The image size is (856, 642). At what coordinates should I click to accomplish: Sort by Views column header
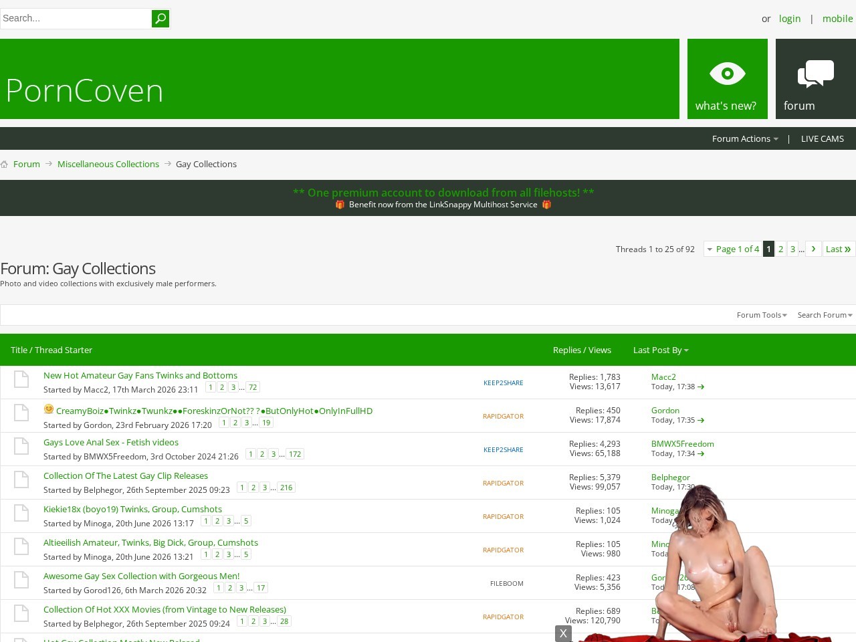tap(600, 350)
